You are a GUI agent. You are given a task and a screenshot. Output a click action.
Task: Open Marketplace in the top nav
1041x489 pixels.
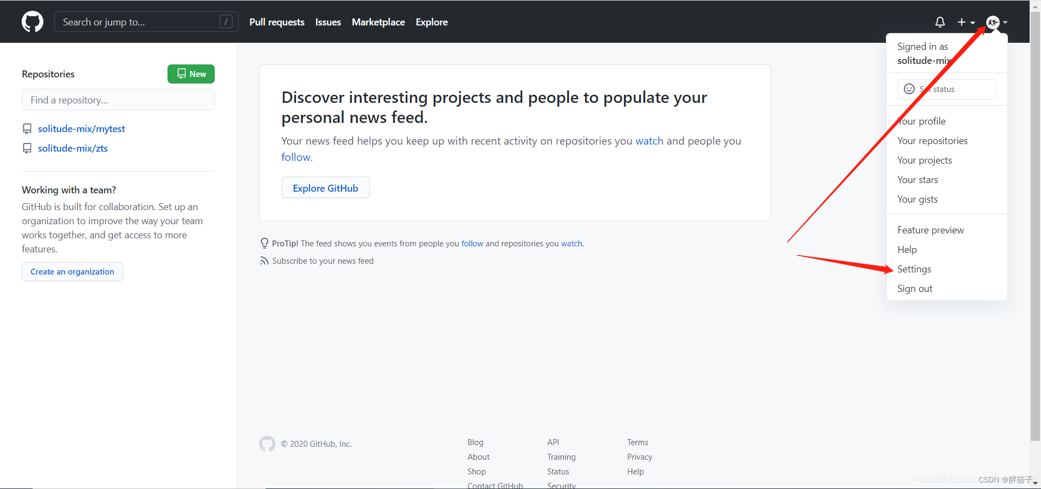[x=378, y=22]
